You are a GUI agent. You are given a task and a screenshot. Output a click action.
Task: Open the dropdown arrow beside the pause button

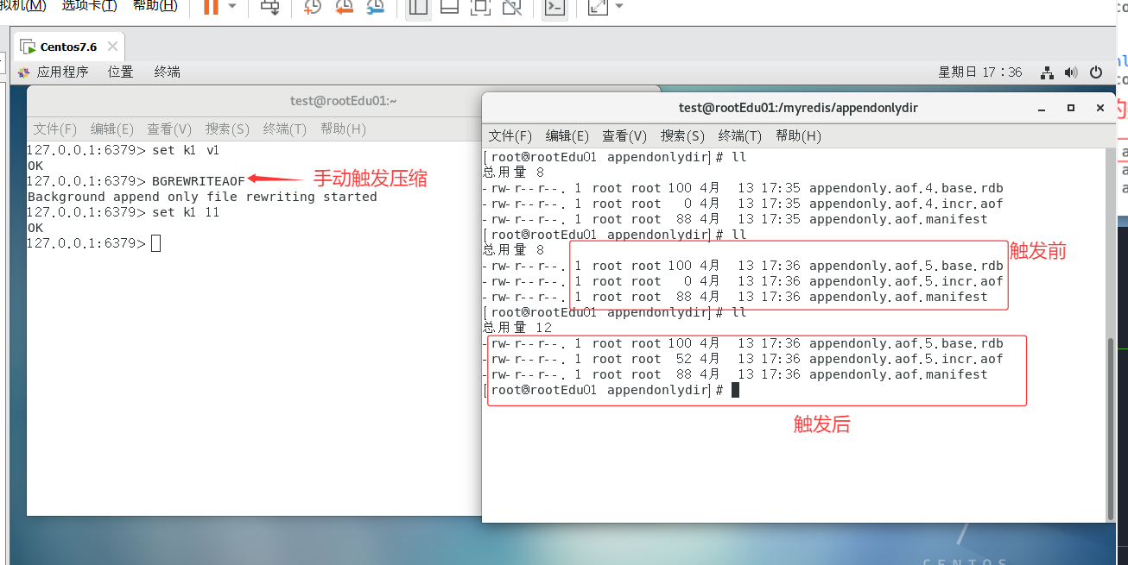tap(232, 7)
